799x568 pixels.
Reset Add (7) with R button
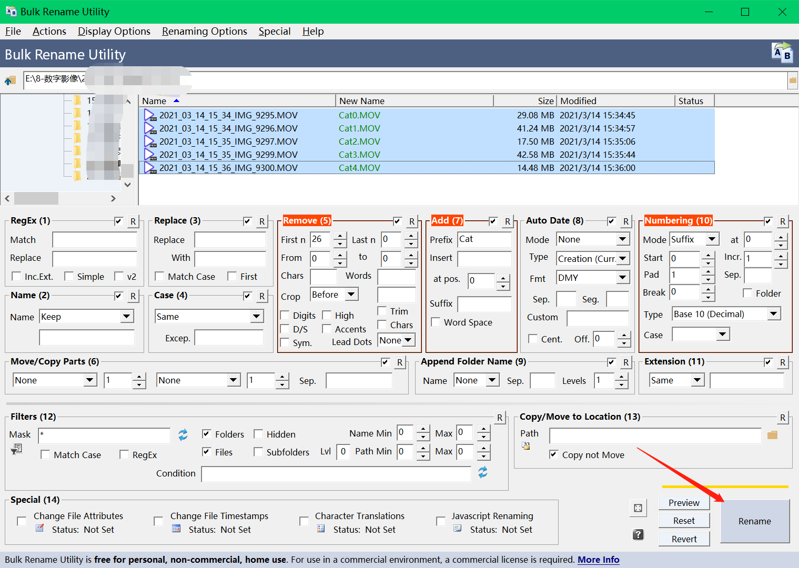(x=508, y=221)
